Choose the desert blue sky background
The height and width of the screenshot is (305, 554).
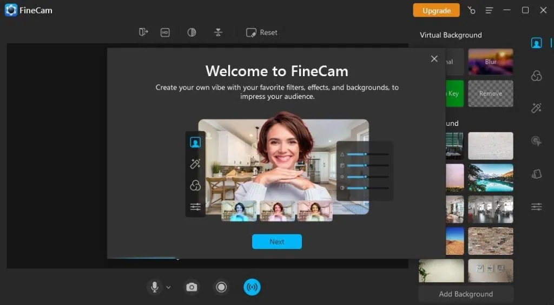click(454, 241)
